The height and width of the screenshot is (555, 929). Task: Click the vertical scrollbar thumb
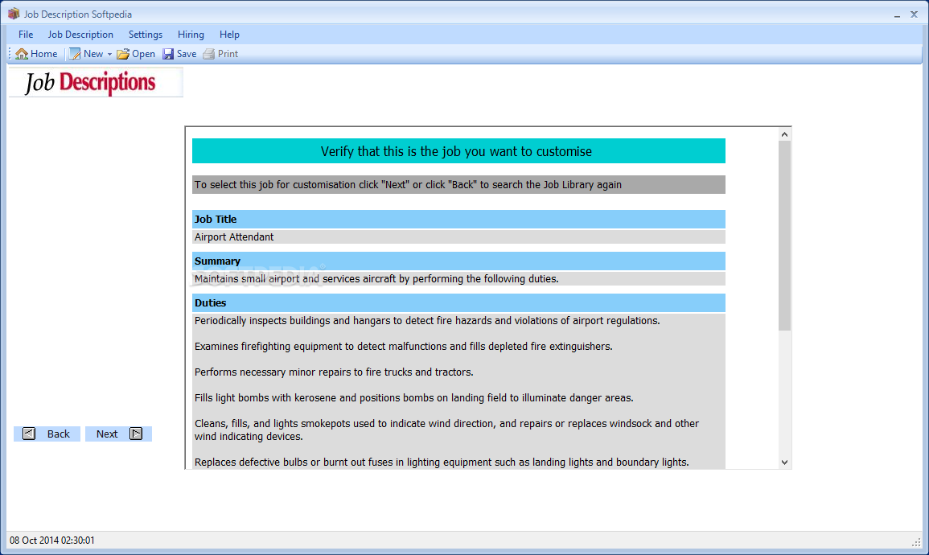tap(784, 236)
